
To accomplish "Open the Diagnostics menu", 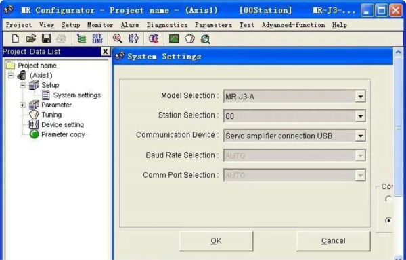I will (x=167, y=25).
